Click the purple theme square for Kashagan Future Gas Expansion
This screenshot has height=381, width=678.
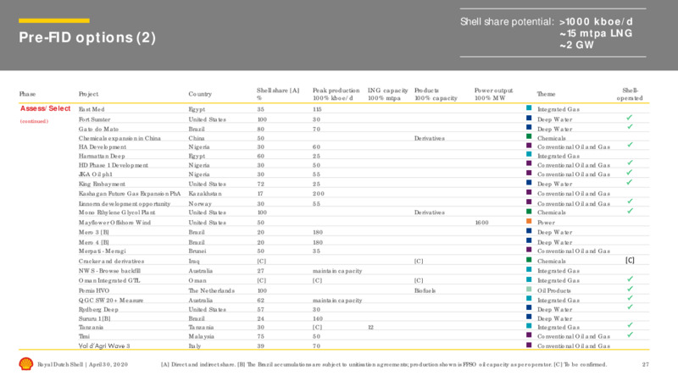pos(529,192)
